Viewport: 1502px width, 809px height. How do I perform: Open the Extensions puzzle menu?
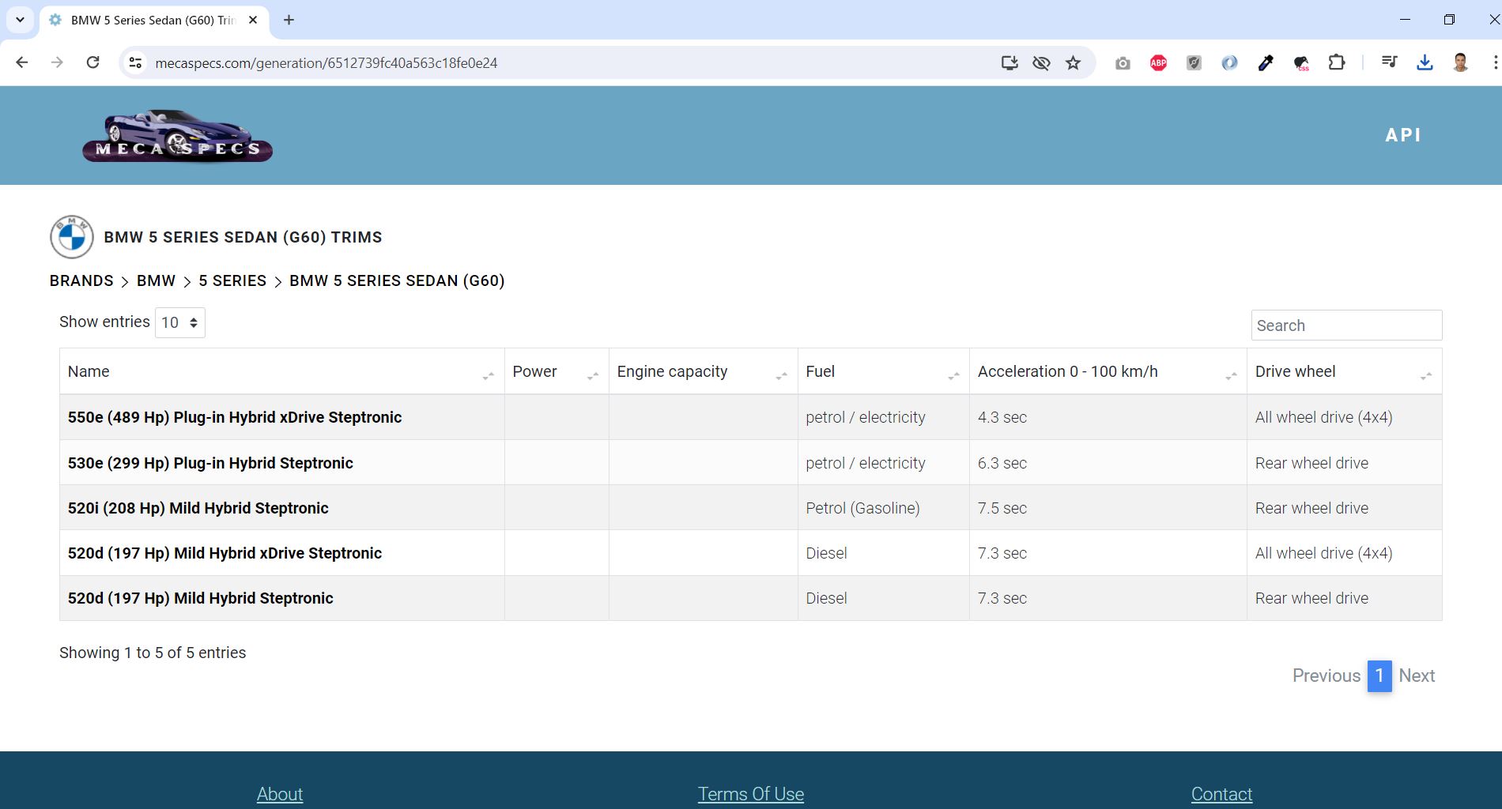[1337, 62]
